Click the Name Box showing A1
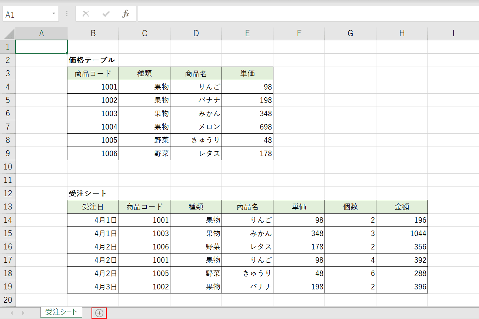This screenshot has height=319, width=479. pos(27,14)
